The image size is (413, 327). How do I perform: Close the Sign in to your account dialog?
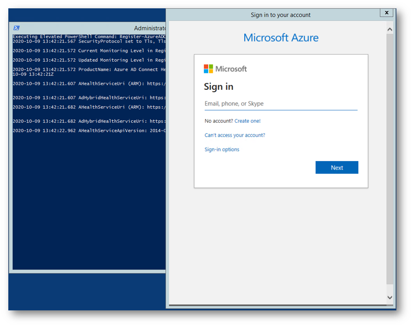click(386, 13)
